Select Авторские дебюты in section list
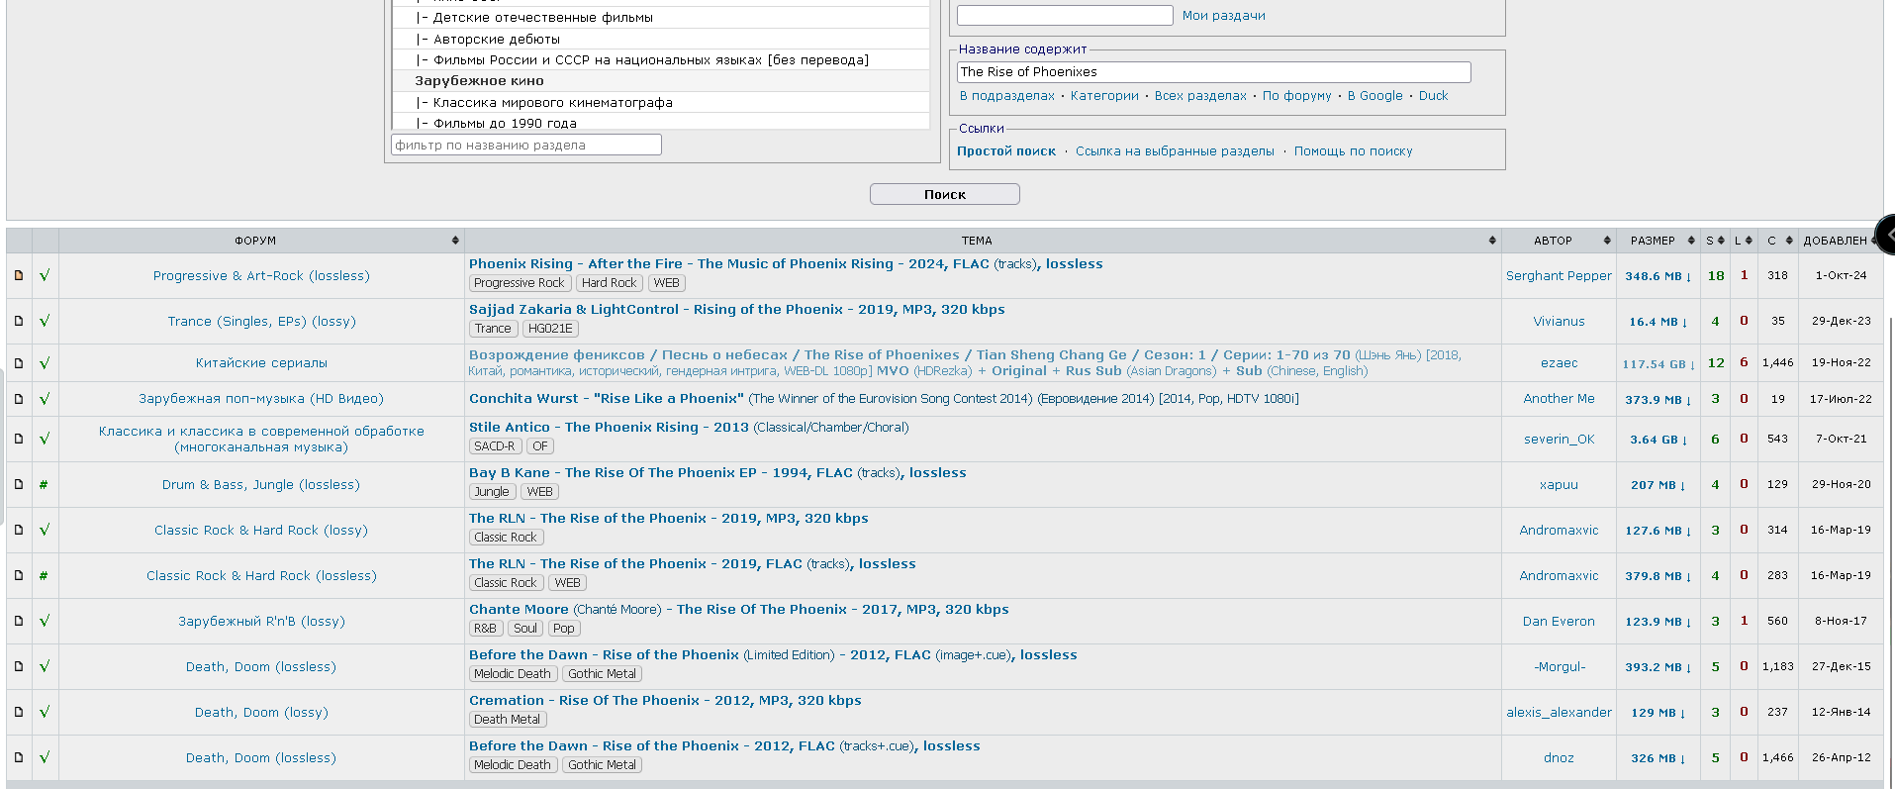Image resolution: width=1895 pixels, height=789 pixels. point(660,39)
